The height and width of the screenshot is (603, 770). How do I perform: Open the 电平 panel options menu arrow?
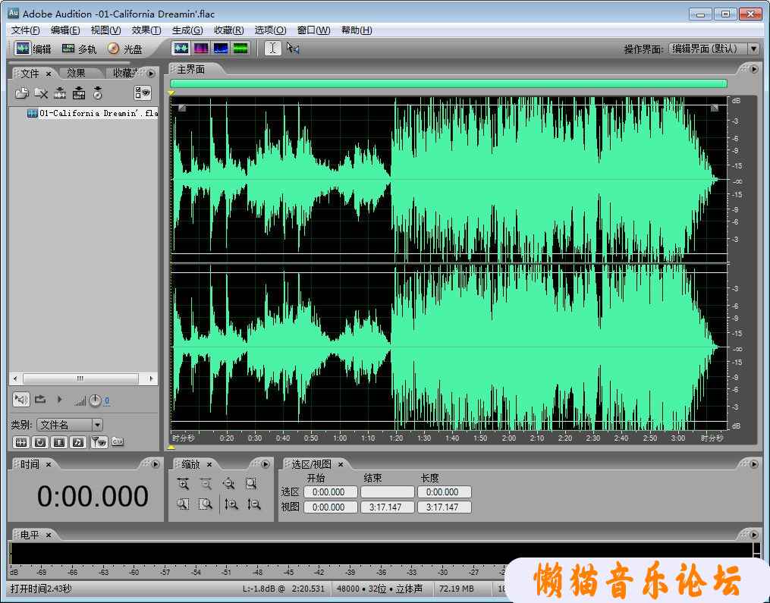[754, 534]
